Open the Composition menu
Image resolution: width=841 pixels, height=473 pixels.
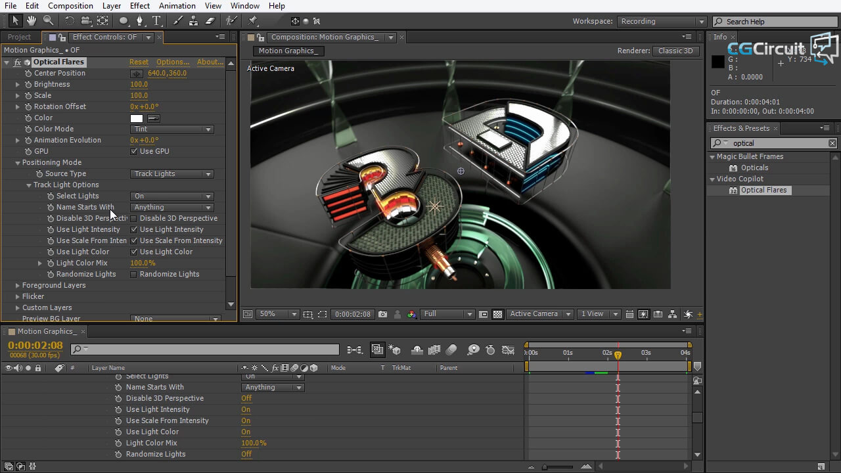(70, 6)
